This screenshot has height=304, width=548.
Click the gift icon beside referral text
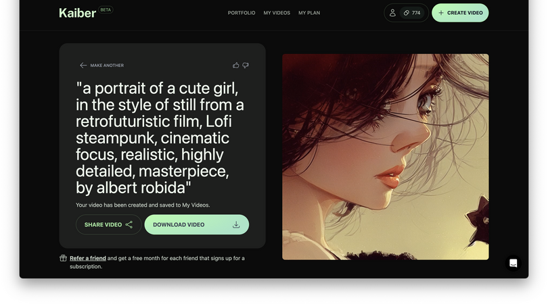click(63, 258)
